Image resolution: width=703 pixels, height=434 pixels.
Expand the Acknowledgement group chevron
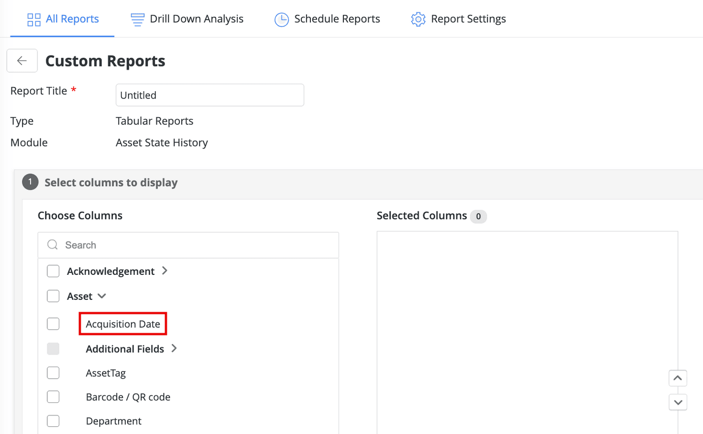[x=165, y=271]
